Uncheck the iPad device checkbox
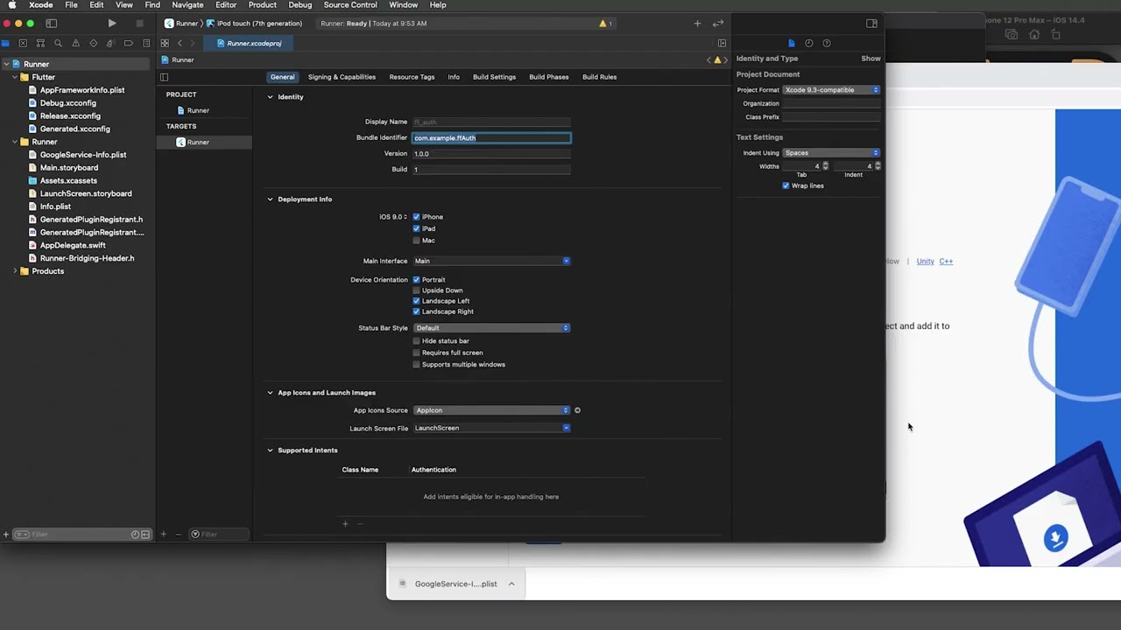1121x630 pixels. [416, 228]
